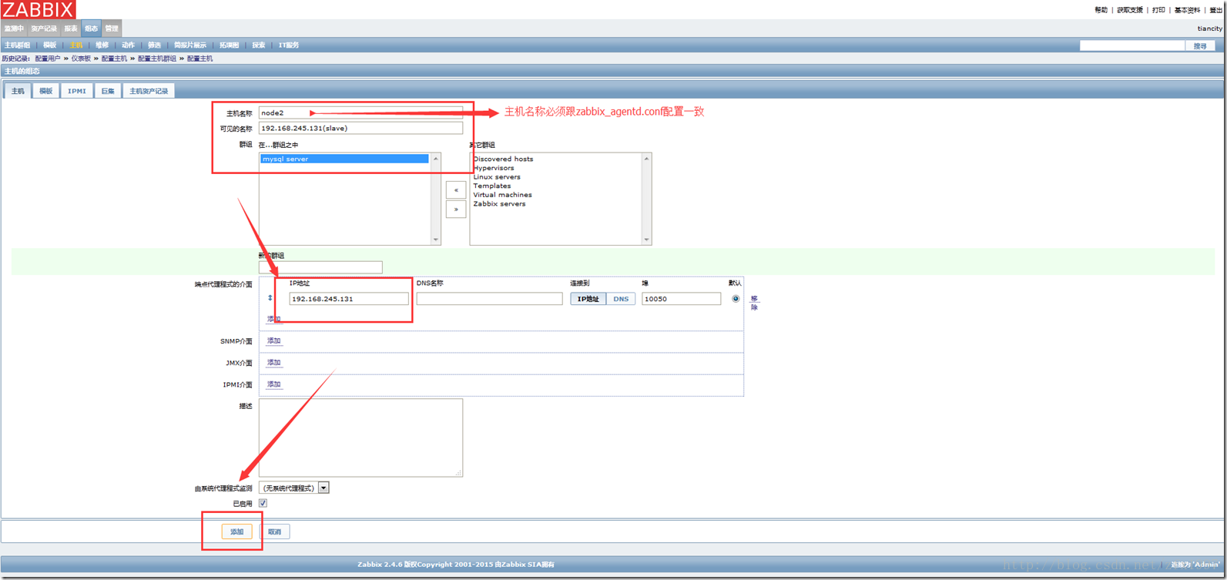Open 报表 top menu

coord(71,28)
